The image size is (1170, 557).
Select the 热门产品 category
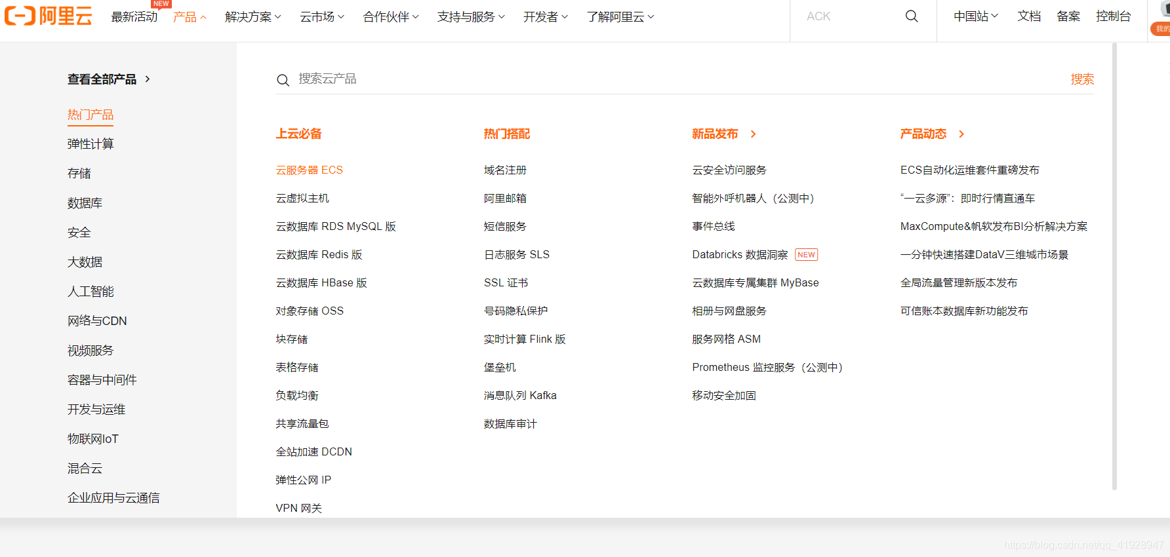coord(91,115)
